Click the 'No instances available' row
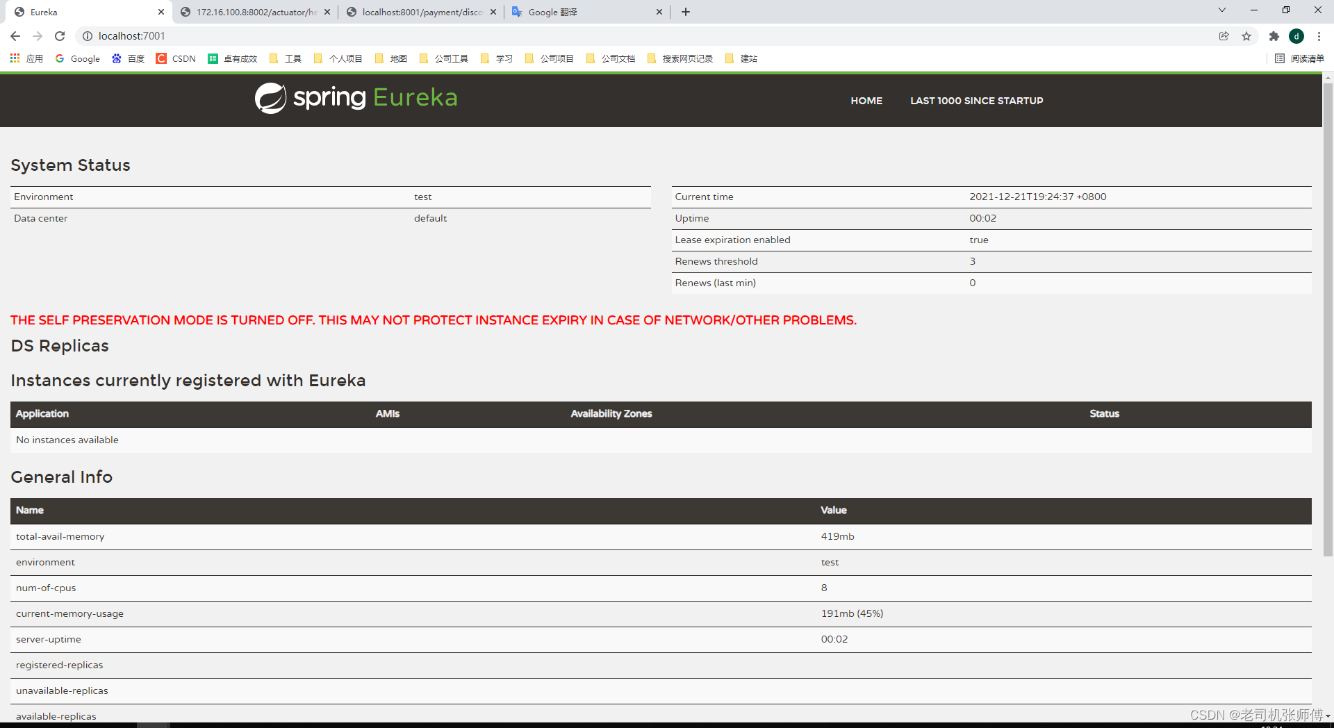1334x728 pixels. pos(661,440)
